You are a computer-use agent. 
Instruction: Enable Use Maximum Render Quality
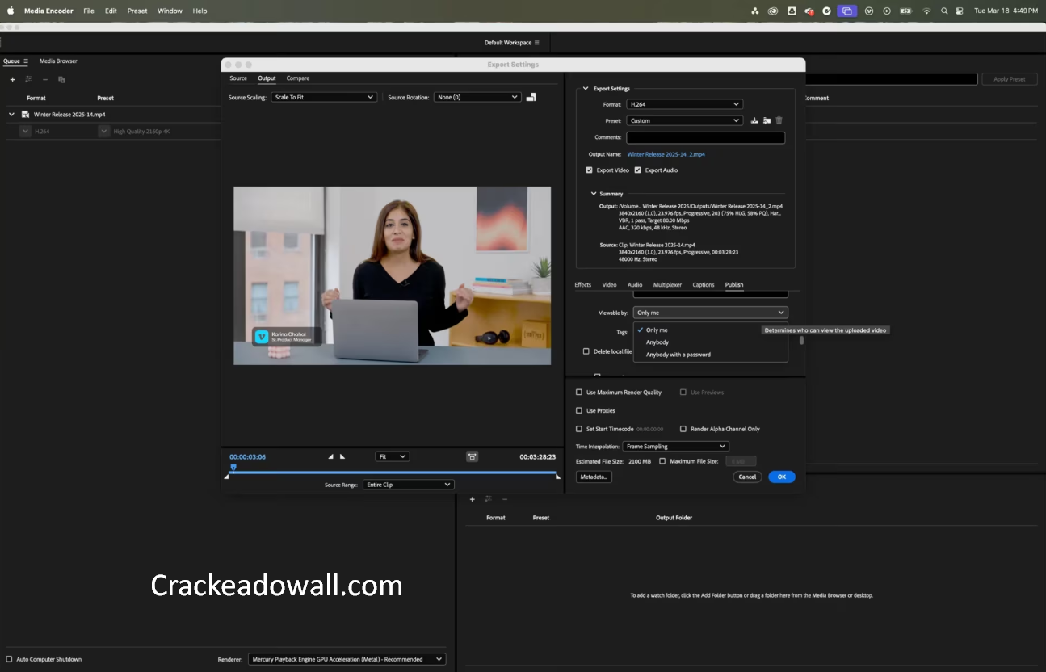(x=579, y=393)
